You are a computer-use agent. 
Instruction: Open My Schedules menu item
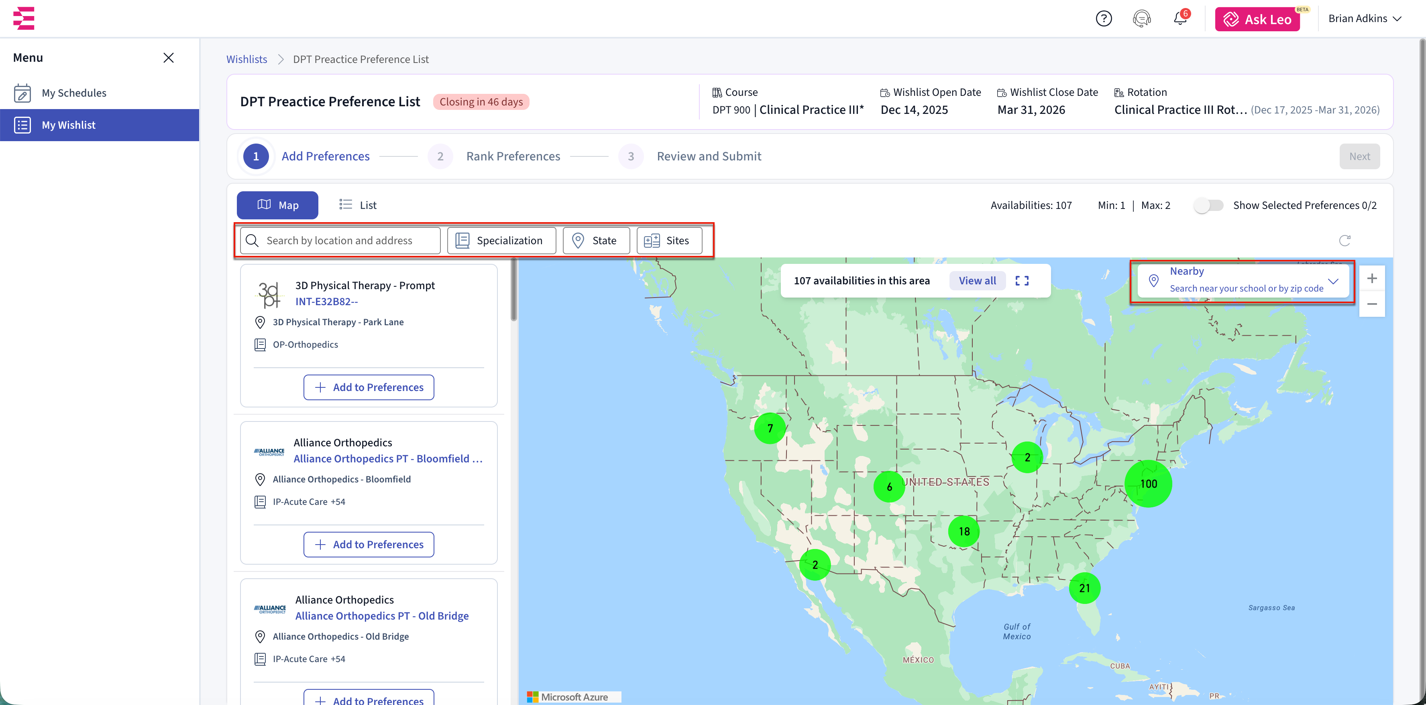[74, 93]
